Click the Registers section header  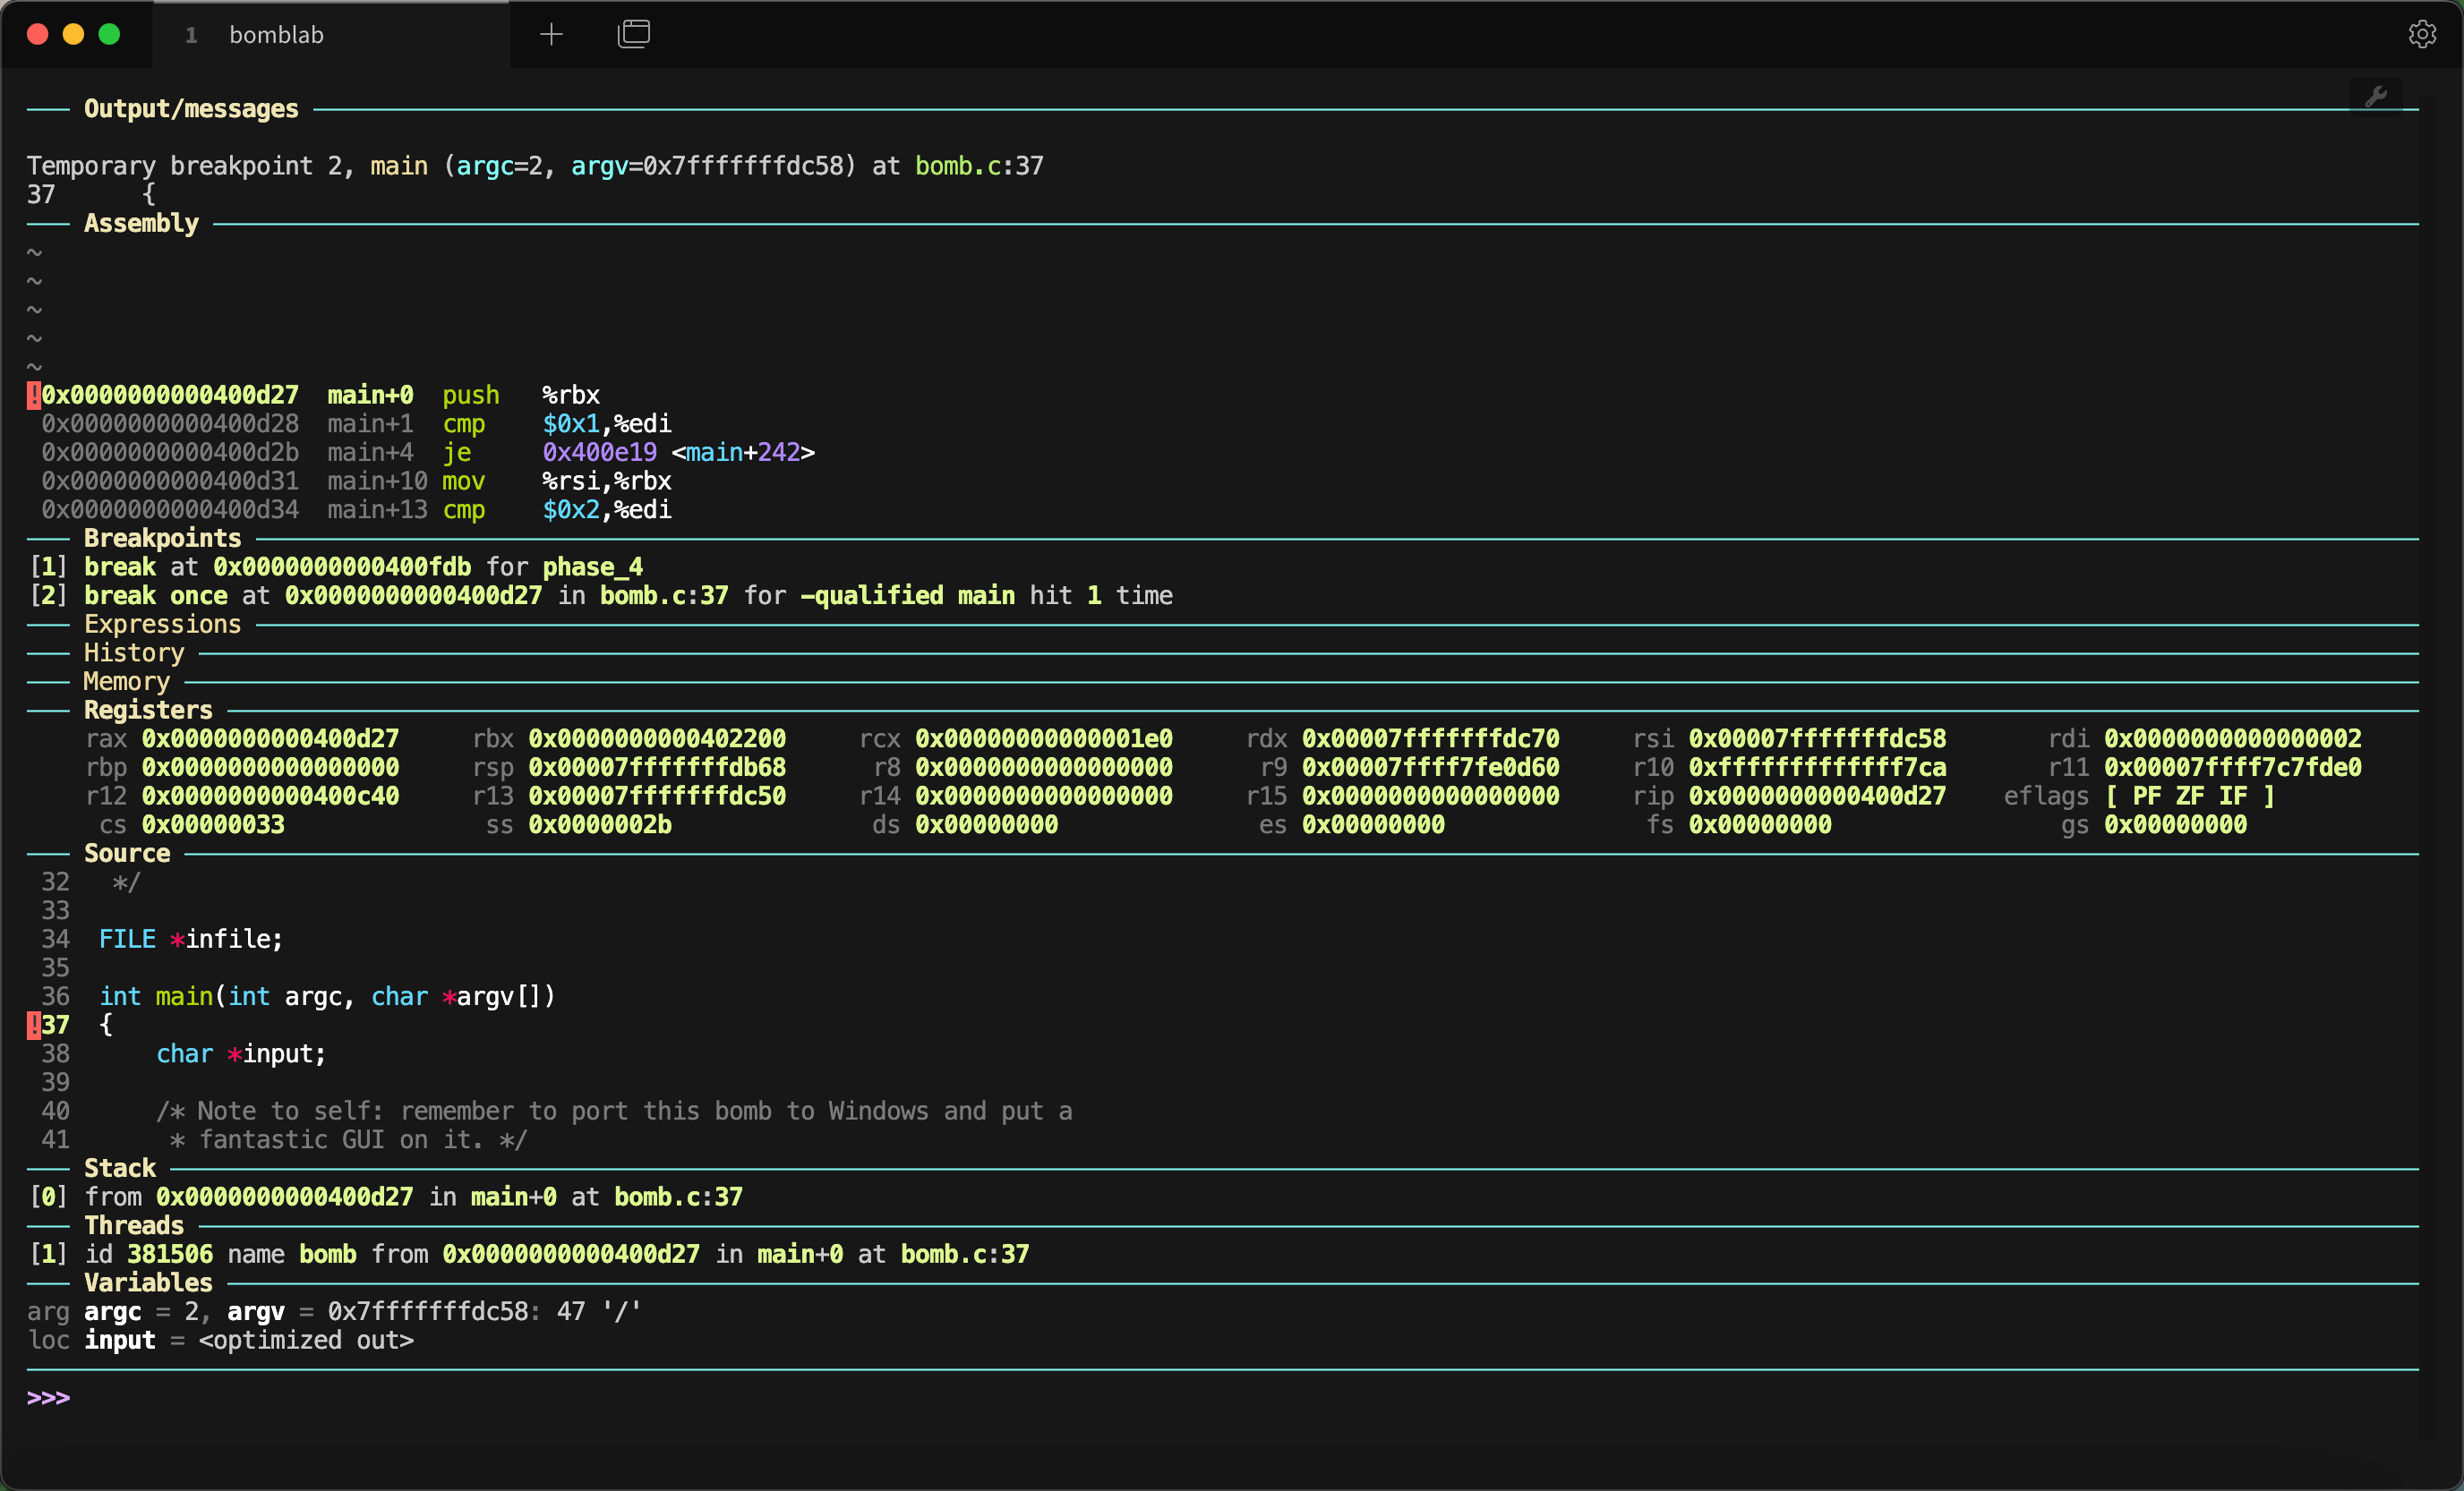147,710
